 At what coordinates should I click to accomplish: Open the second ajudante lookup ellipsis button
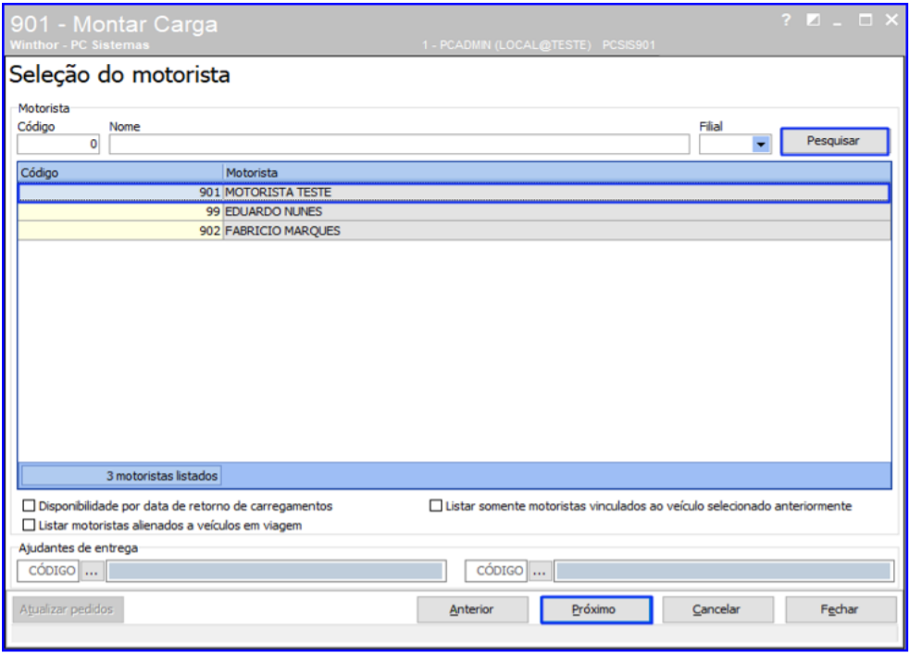540,571
